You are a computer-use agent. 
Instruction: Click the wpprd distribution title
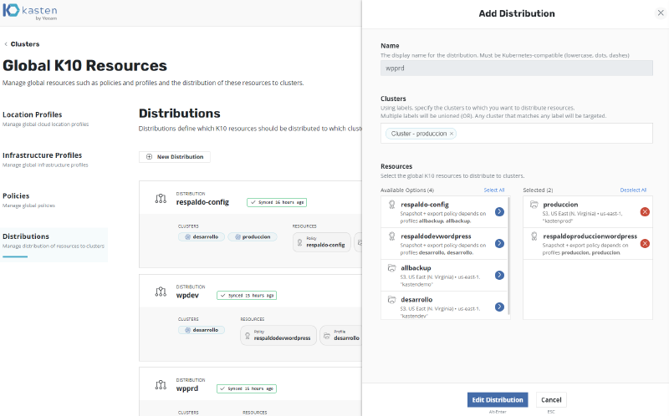pos(186,388)
